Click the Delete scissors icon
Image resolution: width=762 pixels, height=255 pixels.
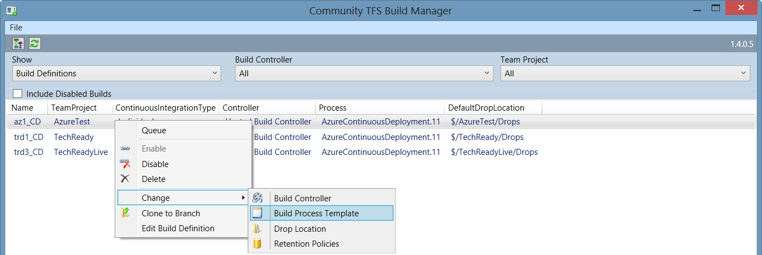click(x=126, y=179)
